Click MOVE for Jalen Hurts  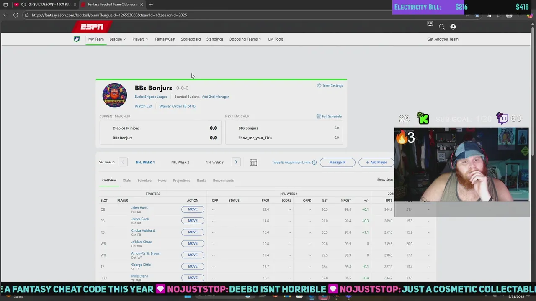coord(193,209)
